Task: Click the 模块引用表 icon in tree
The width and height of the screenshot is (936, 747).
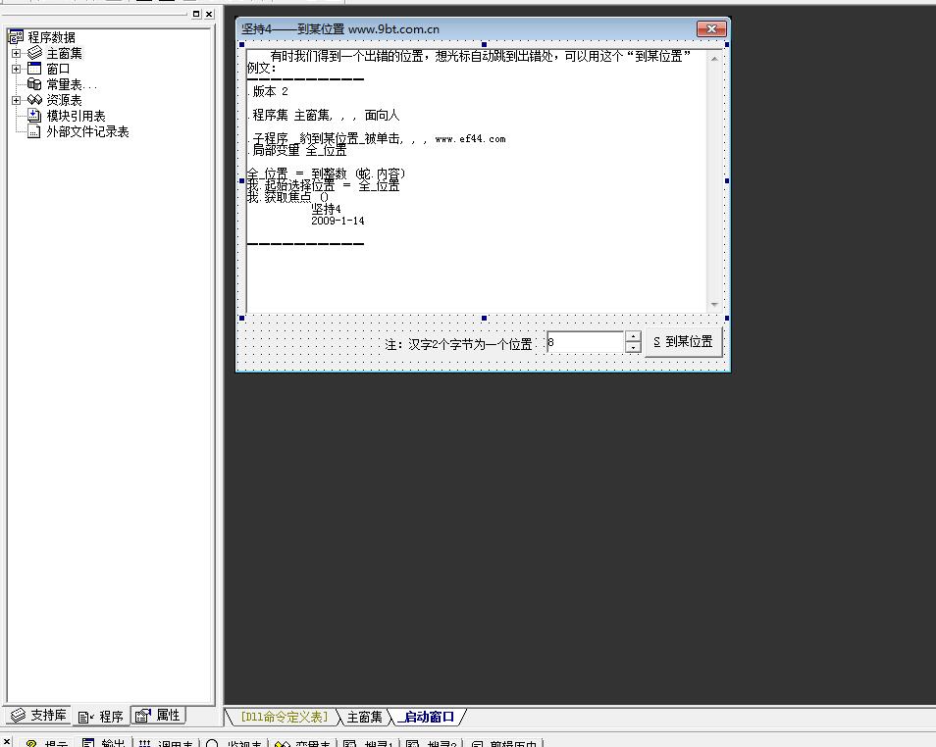Action: tap(34, 116)
